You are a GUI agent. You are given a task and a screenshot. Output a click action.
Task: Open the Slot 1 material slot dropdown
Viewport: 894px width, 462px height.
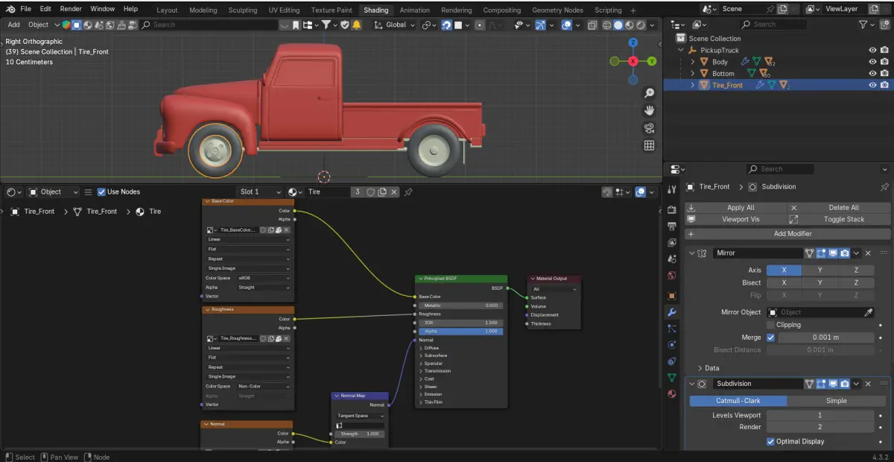pyautogui.click(x=260, y=192)
